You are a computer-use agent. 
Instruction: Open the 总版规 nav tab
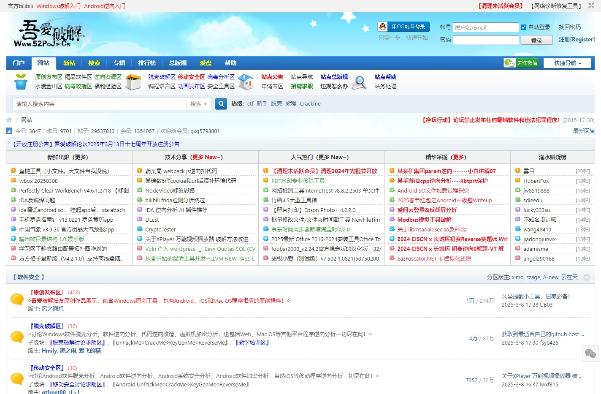coord(178,63)
